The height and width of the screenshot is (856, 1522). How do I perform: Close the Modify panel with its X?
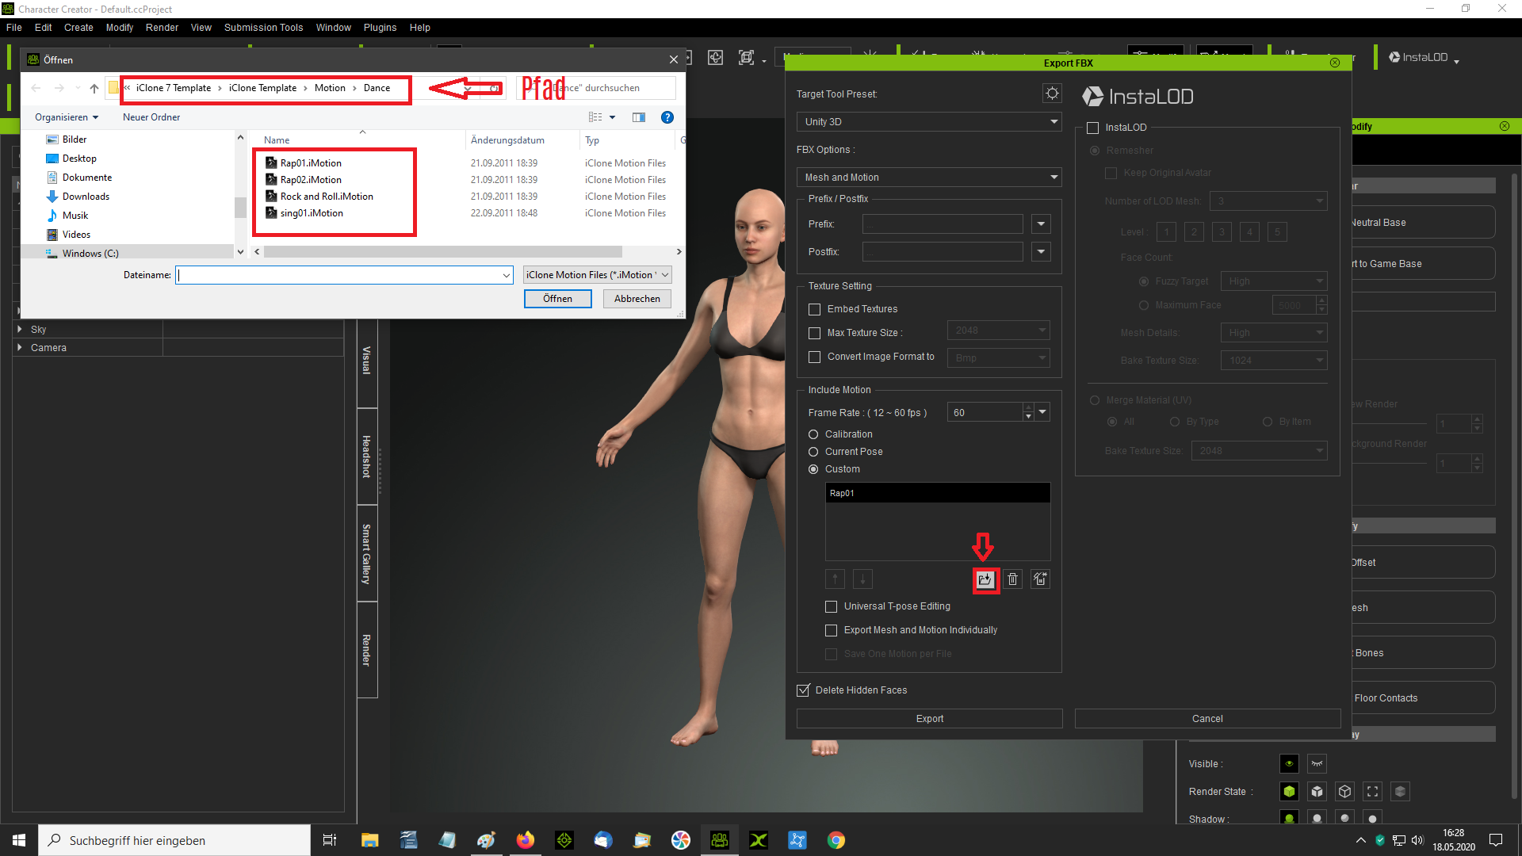tap(1505, 126)
